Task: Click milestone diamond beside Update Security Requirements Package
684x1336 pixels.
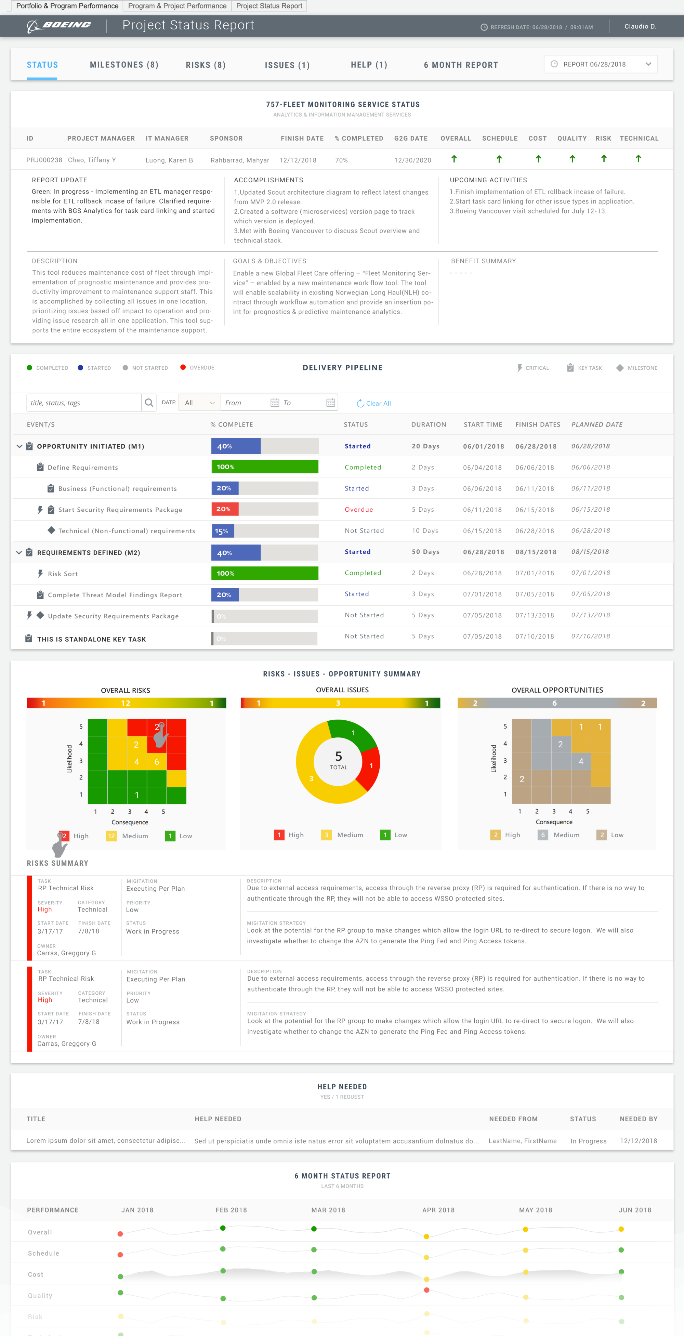Action: pyautogui.click(x=40, y=615)
